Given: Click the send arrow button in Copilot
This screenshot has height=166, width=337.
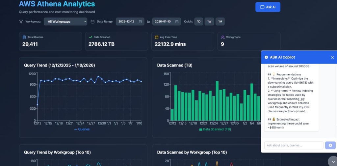Looking at the screenshot, I should (x=330, y=145).
